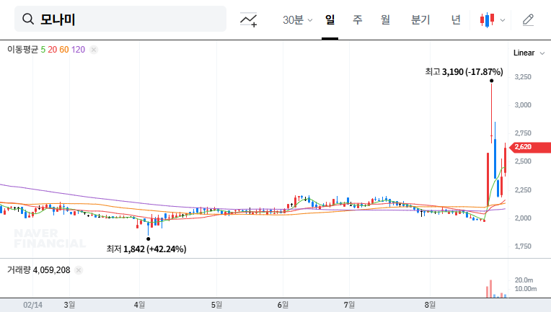
Task: Select the 일 daily tab
Action: [330, 19]
